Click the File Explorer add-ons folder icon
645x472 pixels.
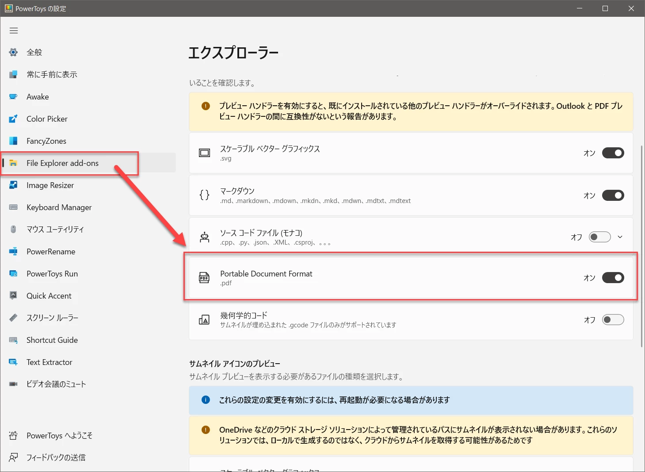(13, 163)
